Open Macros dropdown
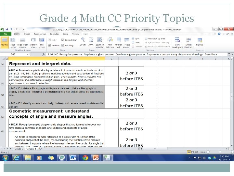Image resolution: width=234 pixels, height=176 pixels. pos(200,42)
